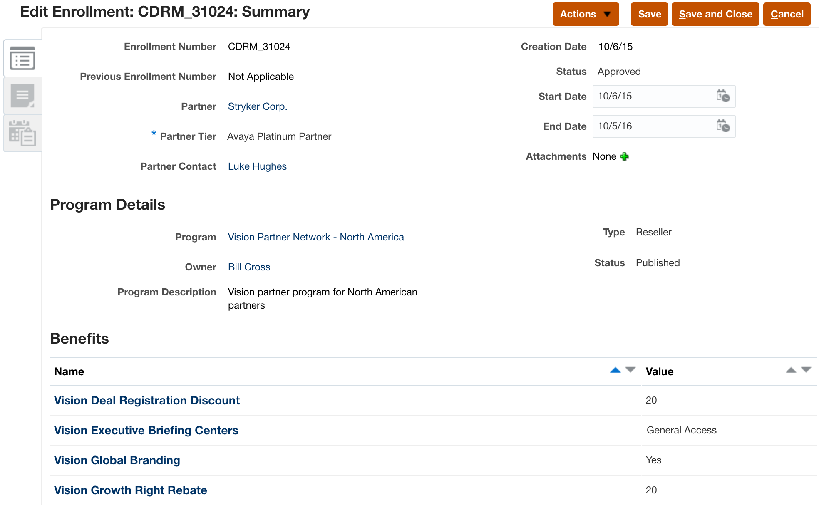819x505 pixels.
Task: Open the End Date calendar picker icon
Action: click(723, 126)
